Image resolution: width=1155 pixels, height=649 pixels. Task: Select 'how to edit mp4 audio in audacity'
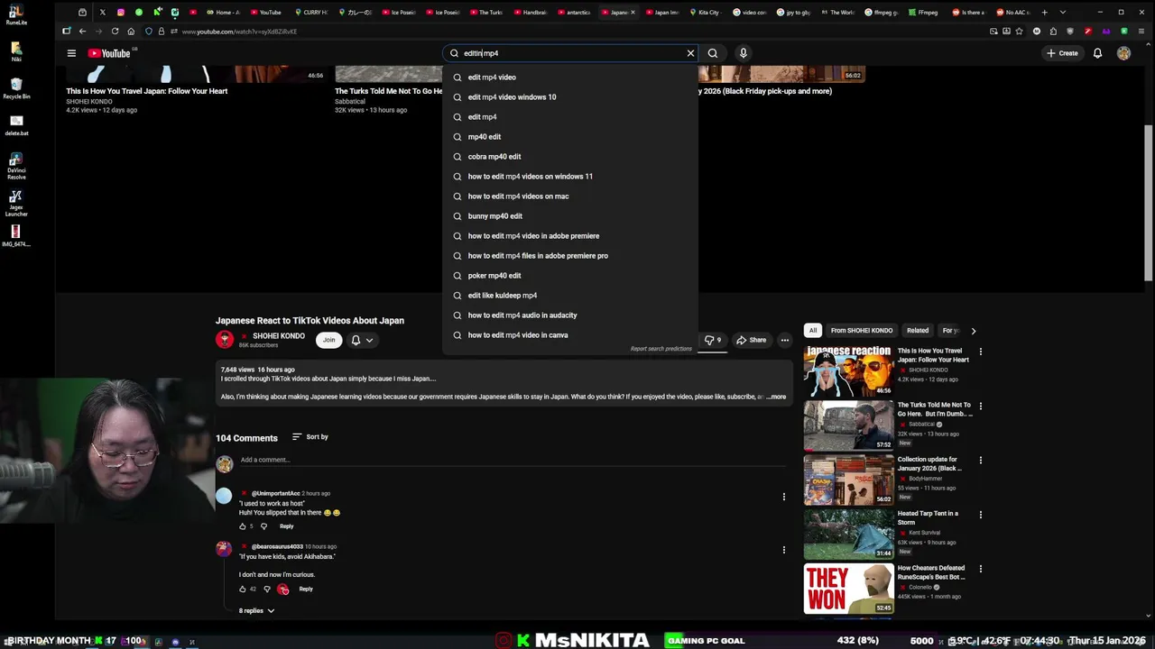pos(570,315)
